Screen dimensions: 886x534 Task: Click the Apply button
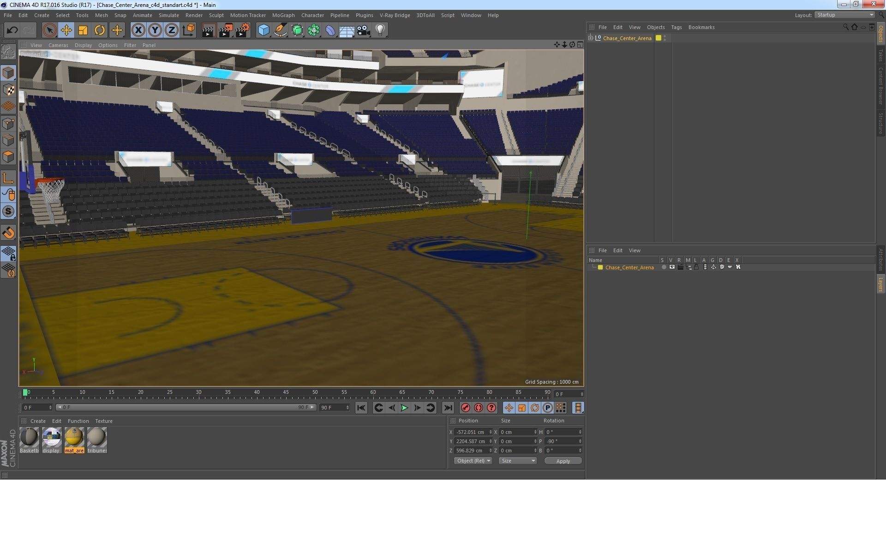(563, 461)
